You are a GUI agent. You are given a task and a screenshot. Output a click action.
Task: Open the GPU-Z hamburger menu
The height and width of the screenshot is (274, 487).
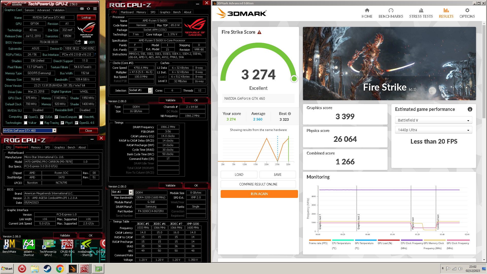click(x=95, y=9)
